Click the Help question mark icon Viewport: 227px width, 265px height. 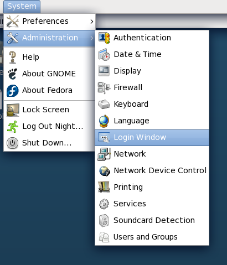[13, 58]
